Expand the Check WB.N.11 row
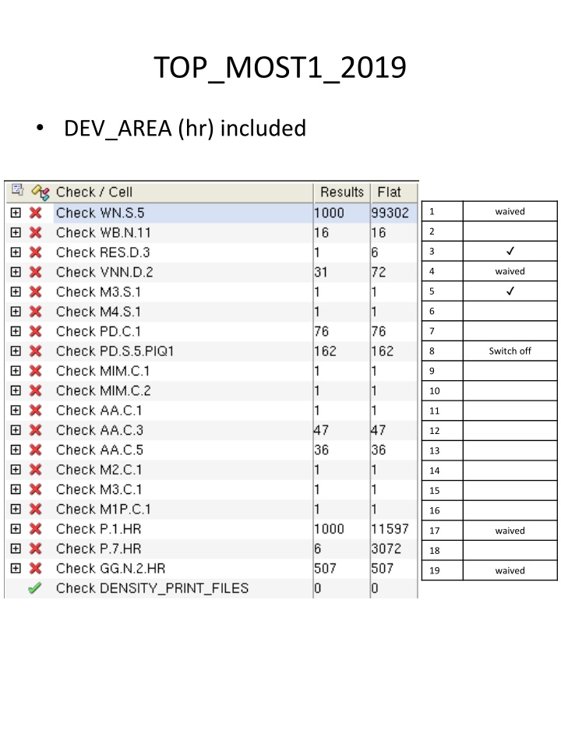This screenshot has width=561, height=748. click(16, 232)
